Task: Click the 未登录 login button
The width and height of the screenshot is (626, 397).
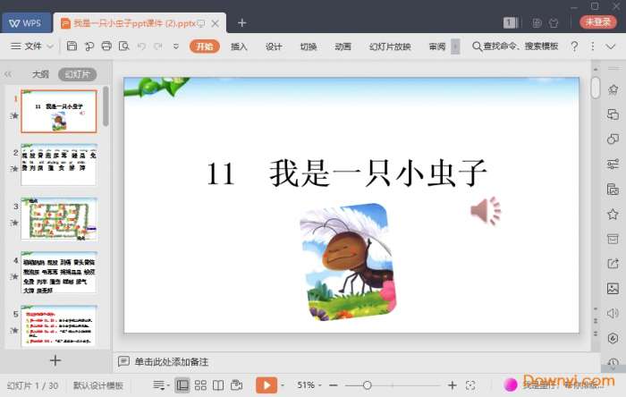Action: (x=598, y=22)
